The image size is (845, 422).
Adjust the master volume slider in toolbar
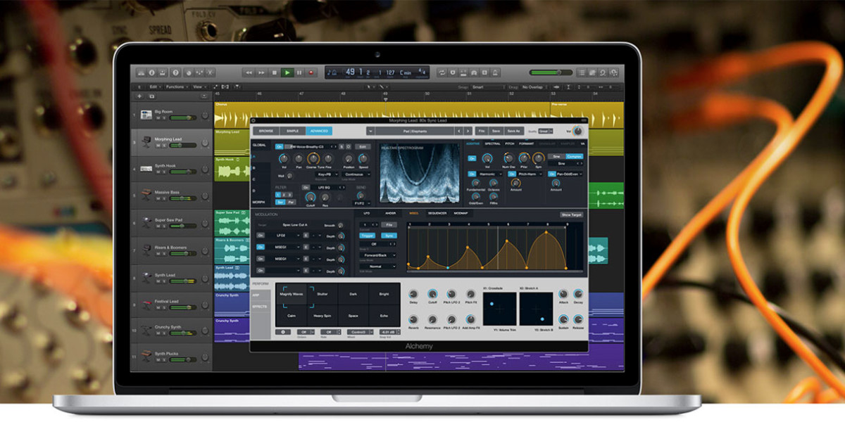[550, 72]
